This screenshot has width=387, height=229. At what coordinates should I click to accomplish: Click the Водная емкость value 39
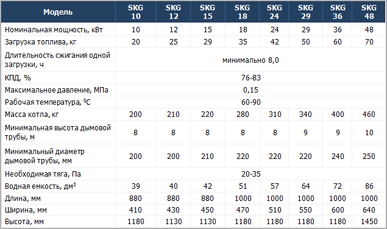pyautogui.click(x=135, y=186)
